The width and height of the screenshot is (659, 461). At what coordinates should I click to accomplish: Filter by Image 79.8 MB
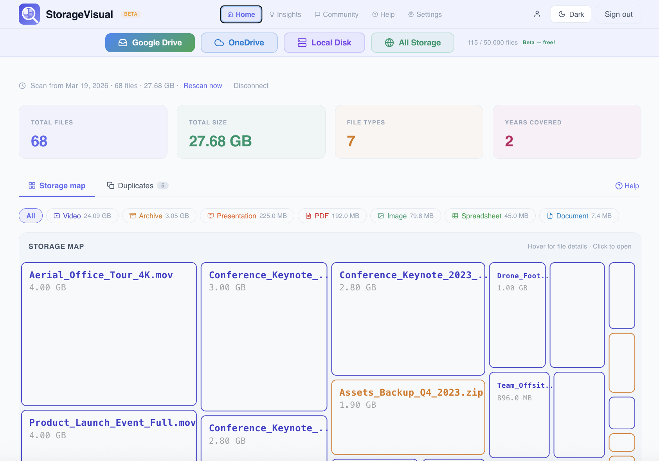click(x=405, y=216)
